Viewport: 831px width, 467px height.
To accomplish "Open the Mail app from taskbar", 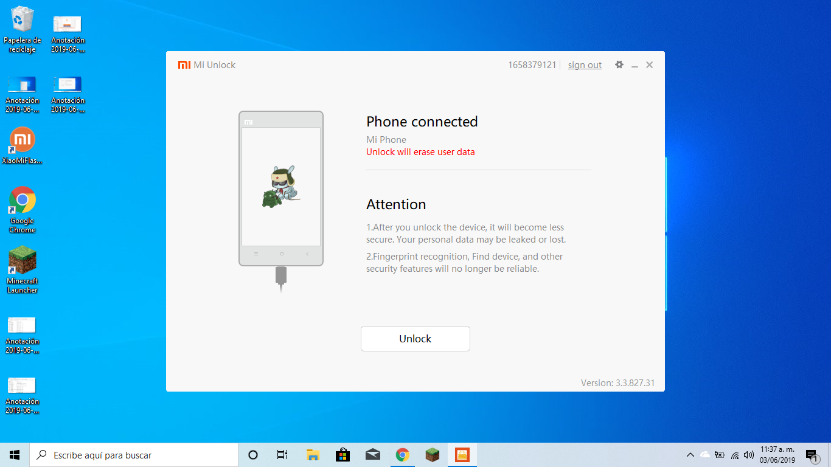I will [373, 455].
